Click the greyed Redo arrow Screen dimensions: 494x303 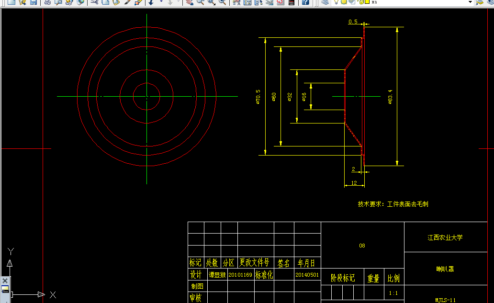(x=170, y=2)
